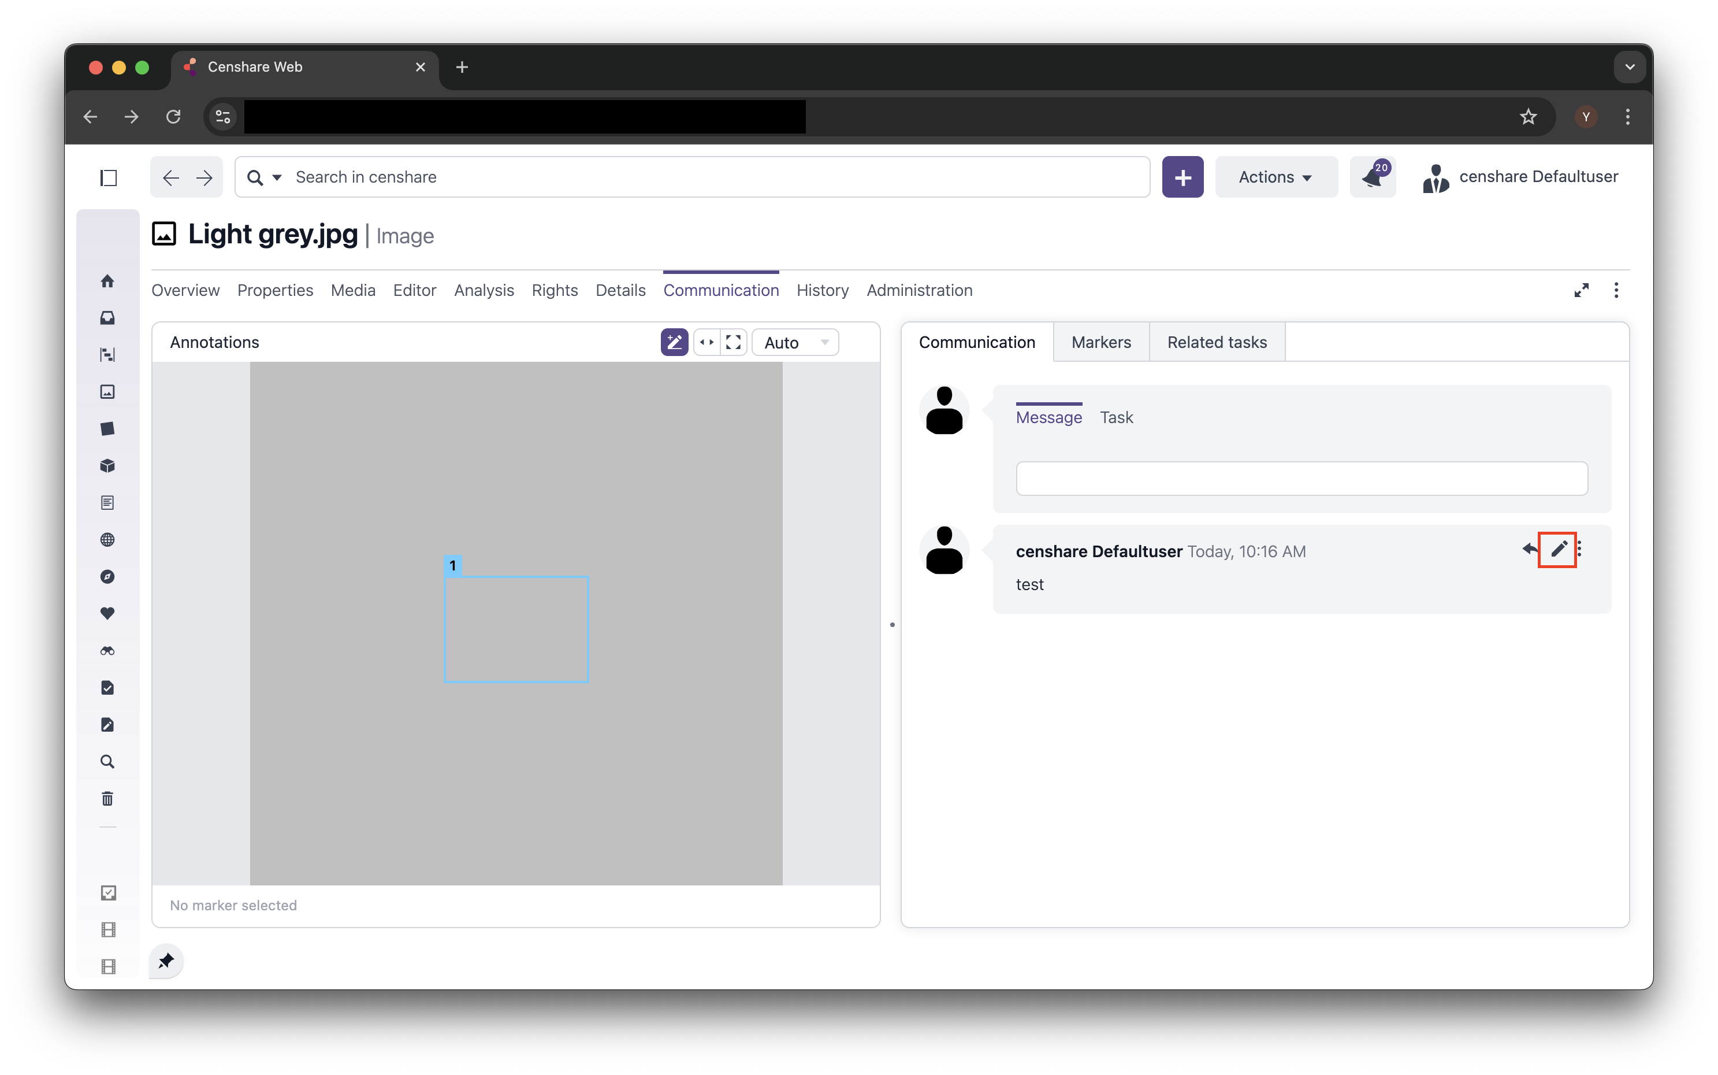Viewport: 1718px width, 1075px height.
Task: Open the Auto zoom level dropdown
Action: [794, 342]
